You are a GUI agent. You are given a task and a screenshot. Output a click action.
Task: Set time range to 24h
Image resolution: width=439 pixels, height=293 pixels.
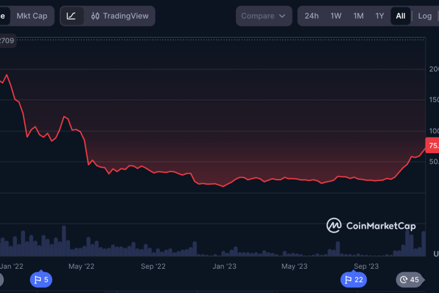click(x=311, y=16)
